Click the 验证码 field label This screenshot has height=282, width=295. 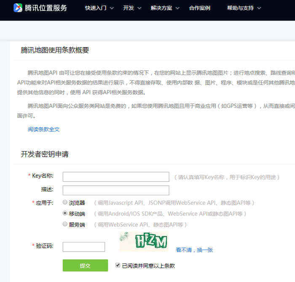tap(45, 246)
